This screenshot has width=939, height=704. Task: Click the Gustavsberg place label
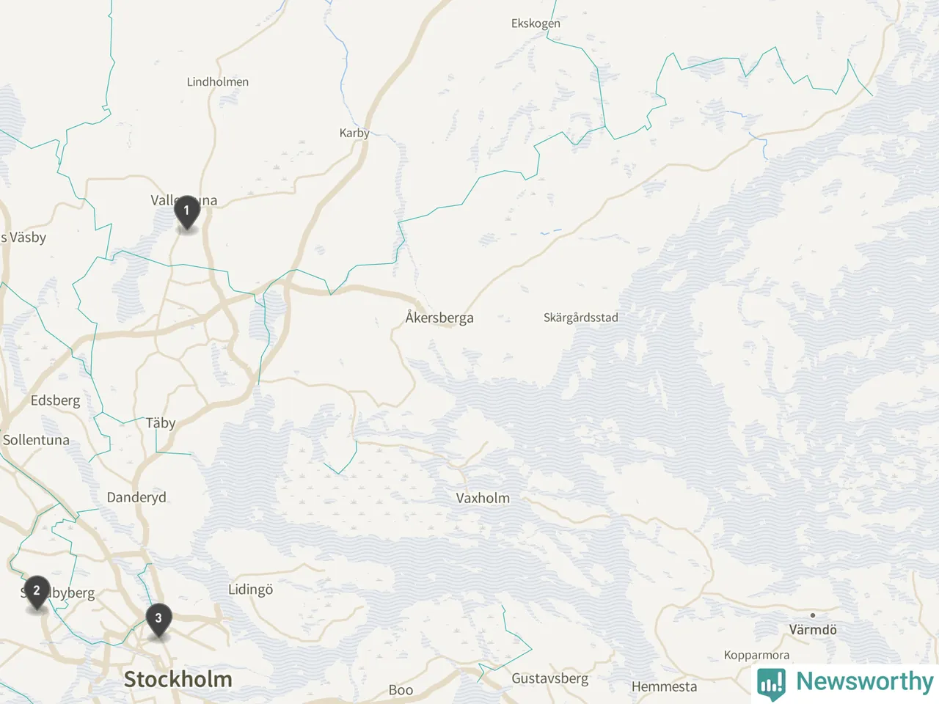(550, 678)
